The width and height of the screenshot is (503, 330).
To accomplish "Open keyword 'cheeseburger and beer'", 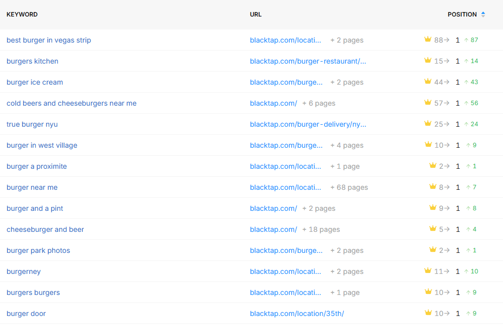I will [45, 229].
